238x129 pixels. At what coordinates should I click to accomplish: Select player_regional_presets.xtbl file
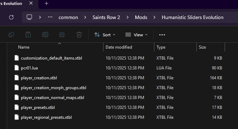(x=46, y=117)
